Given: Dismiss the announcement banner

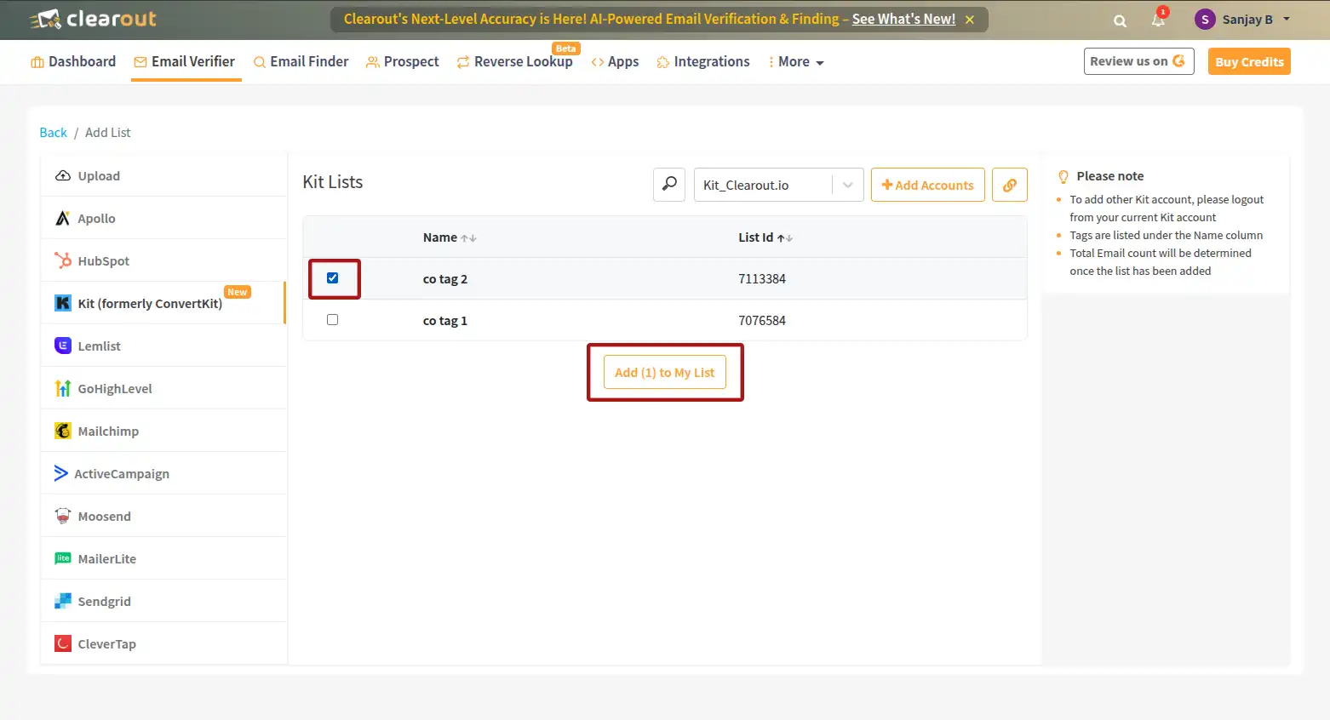Looking at the screenshot, I should tap(969, 20).
